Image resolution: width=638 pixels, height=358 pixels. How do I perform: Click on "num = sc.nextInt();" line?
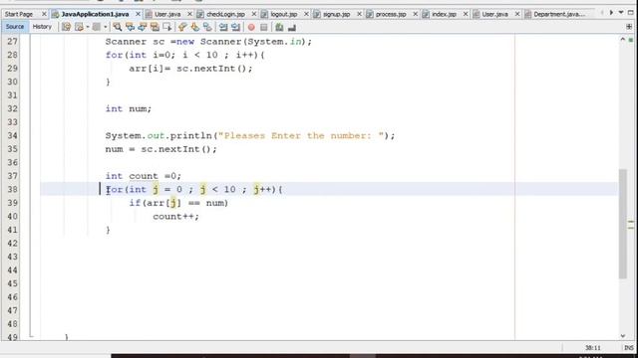pyautogui.click(x=161, y=149)
